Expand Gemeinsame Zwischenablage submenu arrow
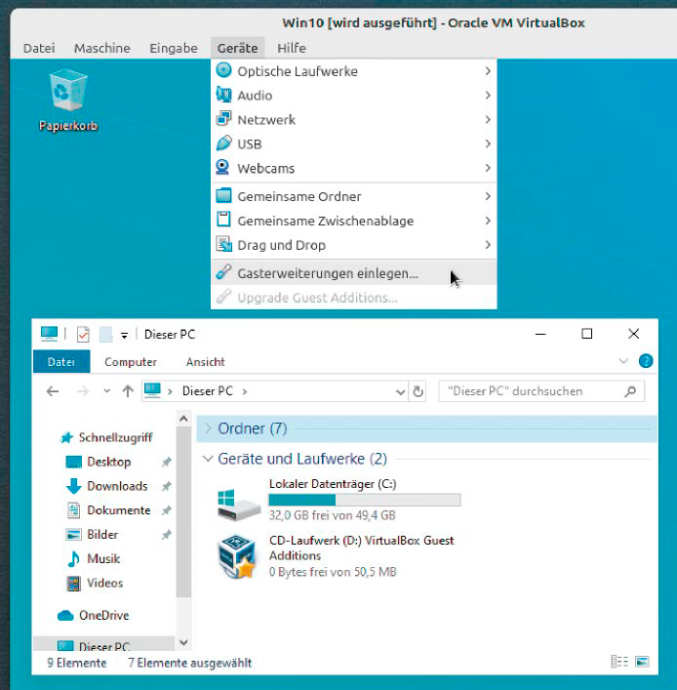677x690 pixels. [x=488, y=220]
